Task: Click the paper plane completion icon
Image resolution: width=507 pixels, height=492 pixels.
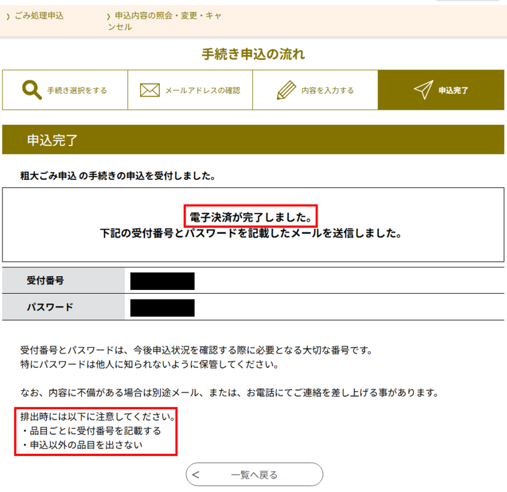Action: point(423,89)
